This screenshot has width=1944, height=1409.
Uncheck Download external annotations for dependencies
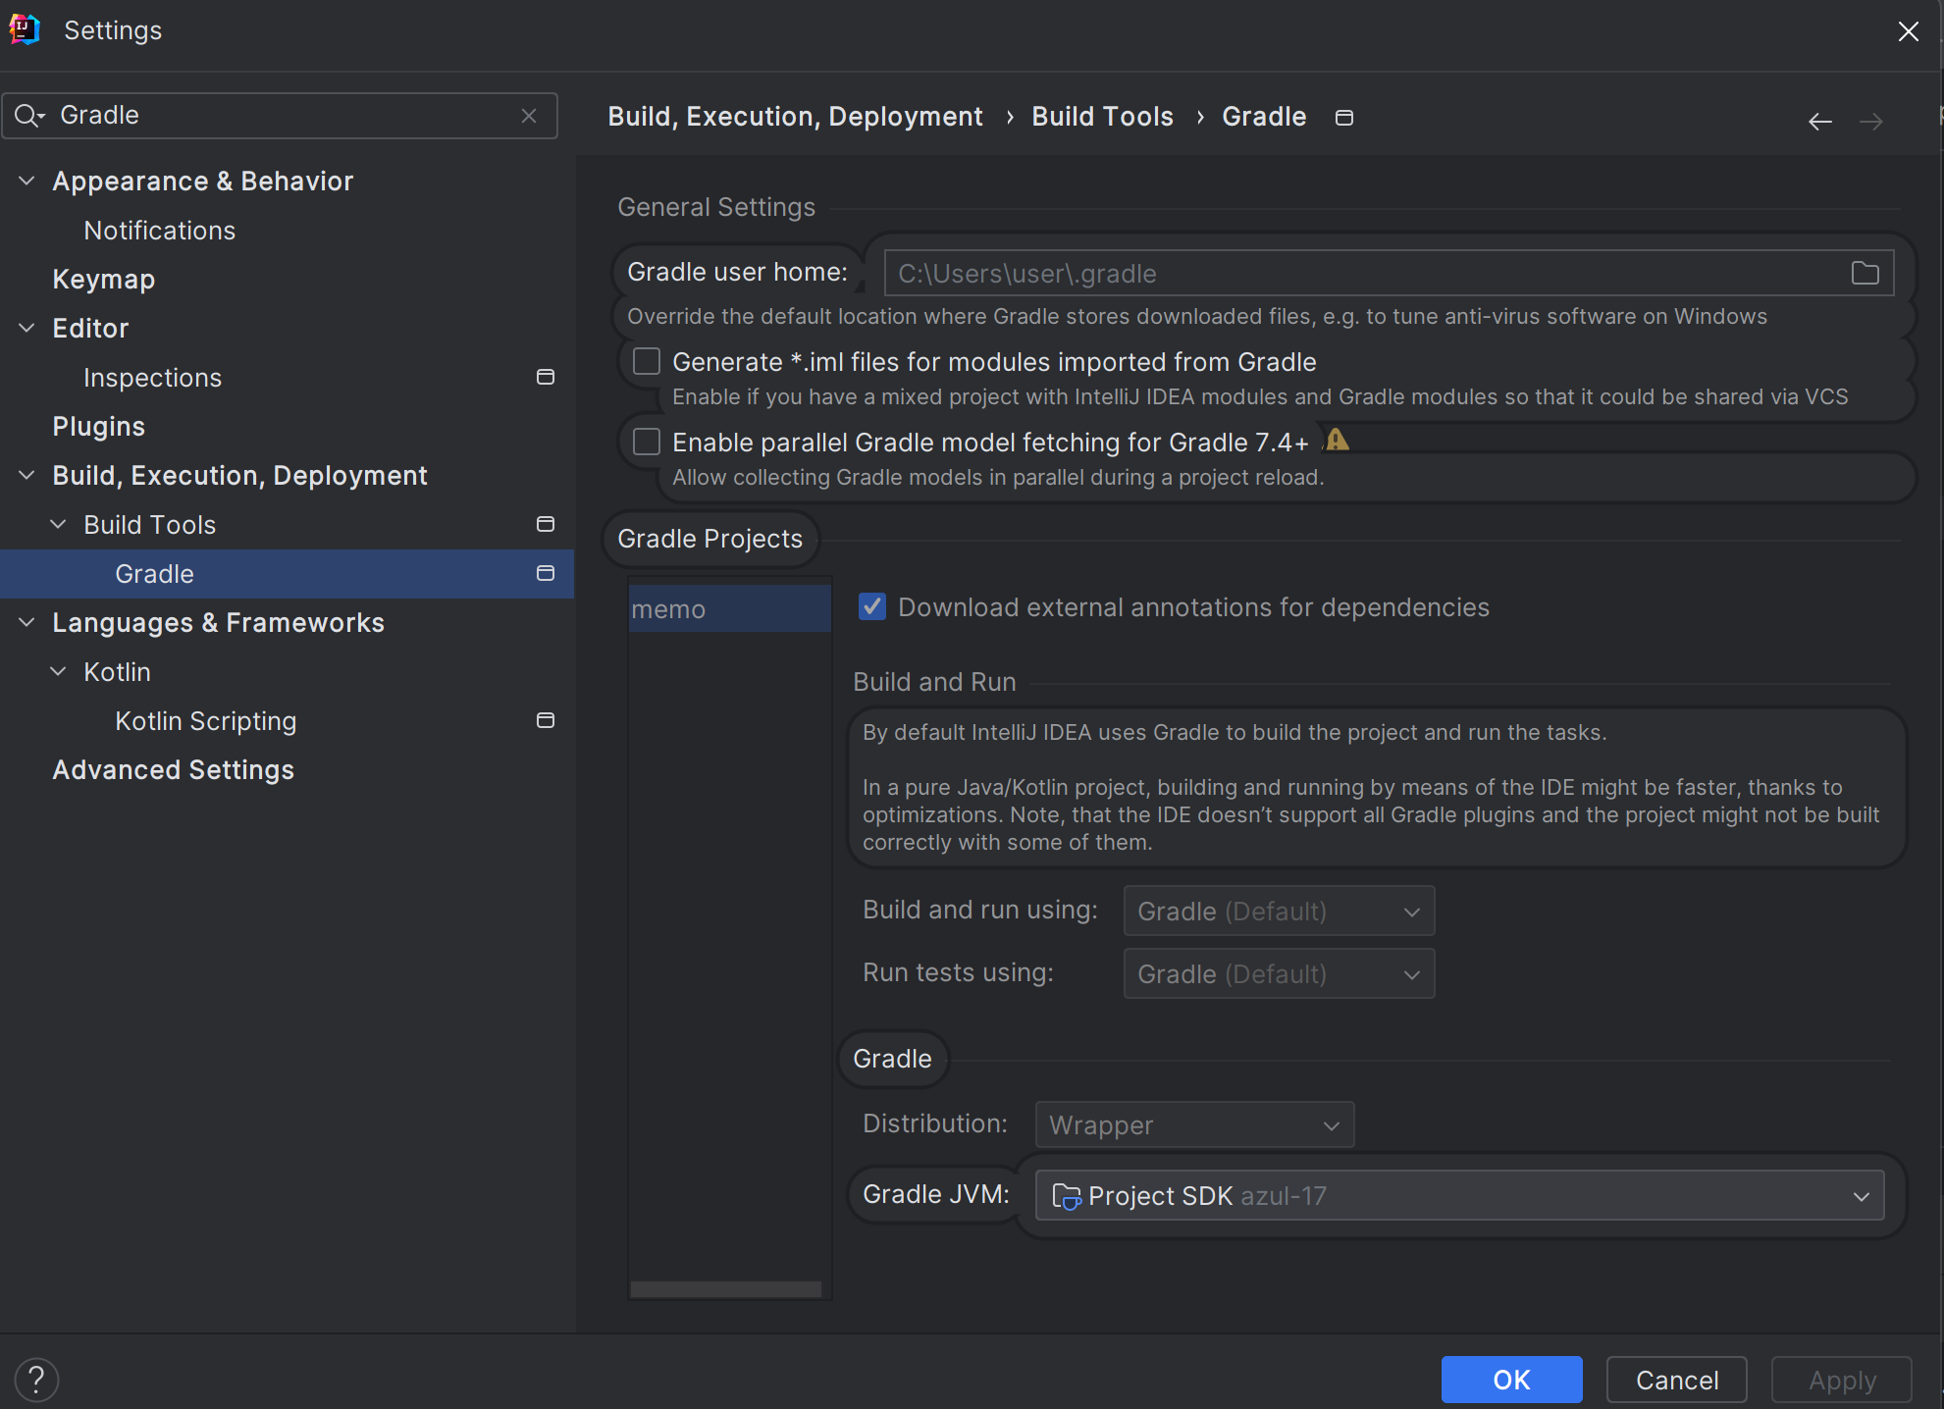(872, 606)
